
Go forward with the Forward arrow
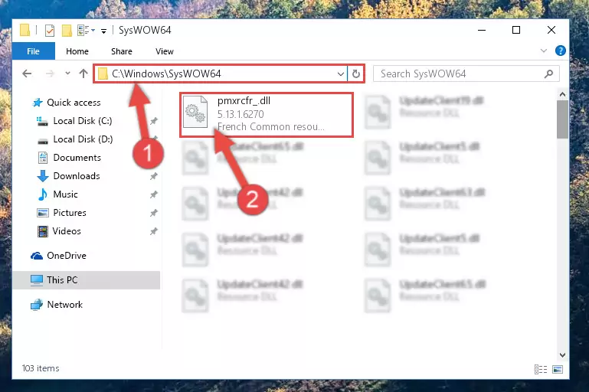pos(50,73)
